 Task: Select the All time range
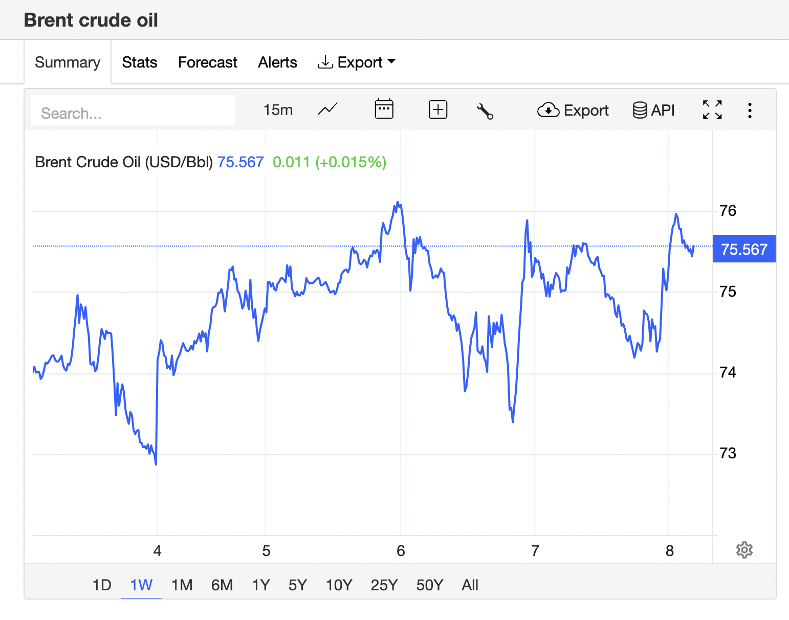pyautogui.click(x=470, y=585)
